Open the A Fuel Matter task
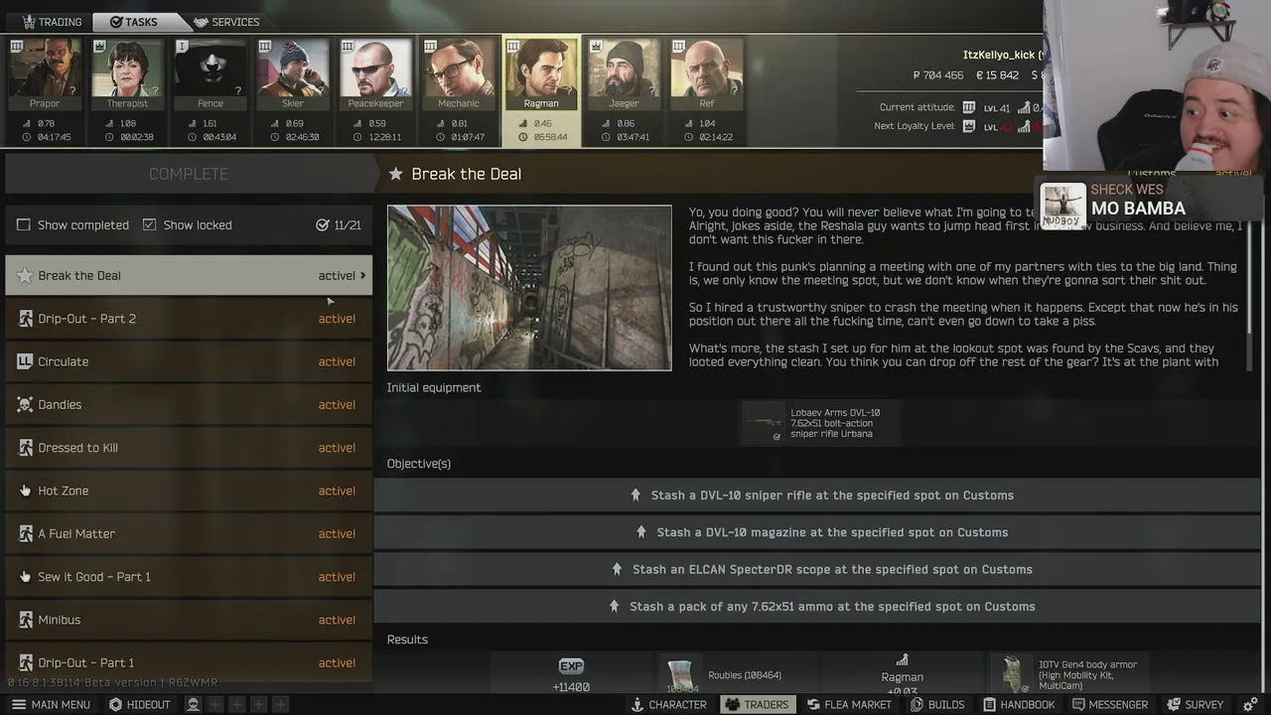The image size is (1271, 715). tap(189, 534)
